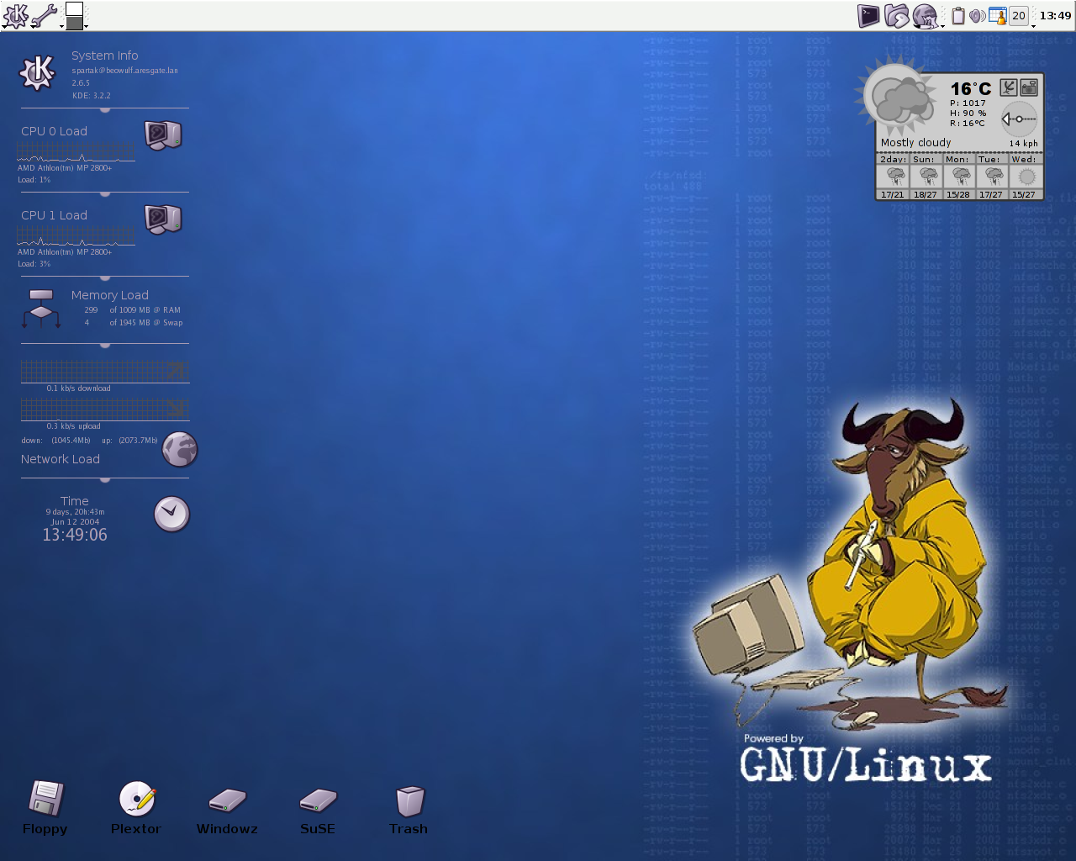The width and height of the screenshot is (1076, 861).
Task: Click the "Load: 3%" text under CPU 1
Action: click(x=34, y=264)
